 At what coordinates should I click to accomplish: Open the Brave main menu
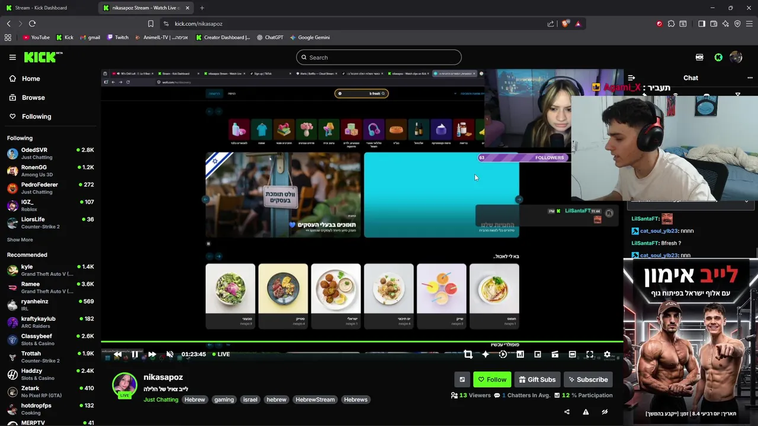(x=749, y=24)
